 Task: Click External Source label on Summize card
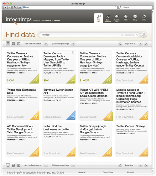click(52, 117)
